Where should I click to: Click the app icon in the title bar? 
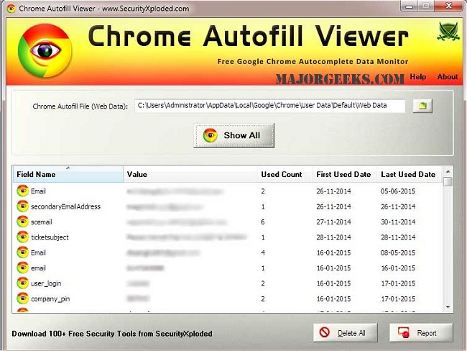[11, 9]
